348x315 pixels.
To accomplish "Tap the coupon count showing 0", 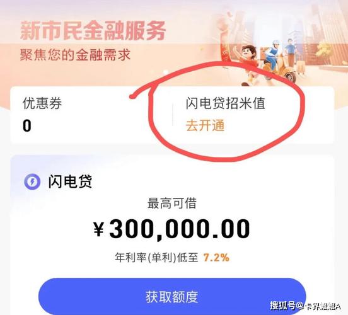I will pyautogui.click(x=27, y=126).
